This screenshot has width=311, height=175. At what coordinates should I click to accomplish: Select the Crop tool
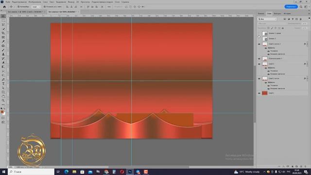click(3, 33)
